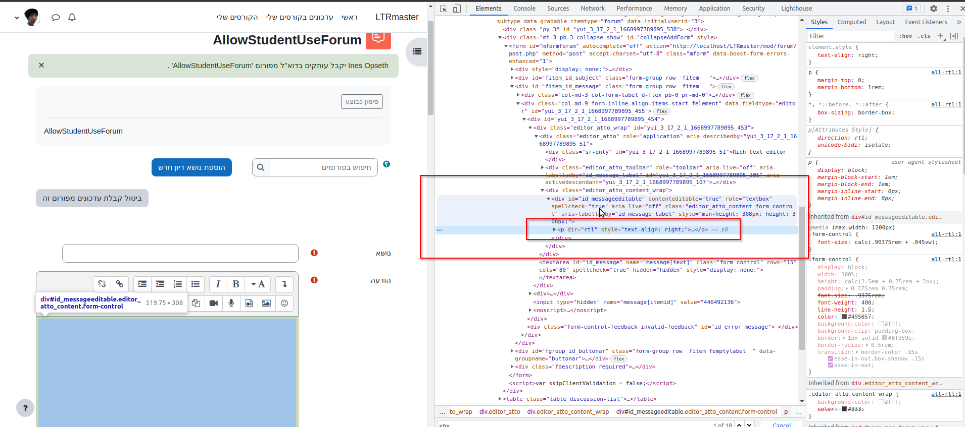
Task: Click the search magnifier icon in forum search
Action: (x=261, y=167)
